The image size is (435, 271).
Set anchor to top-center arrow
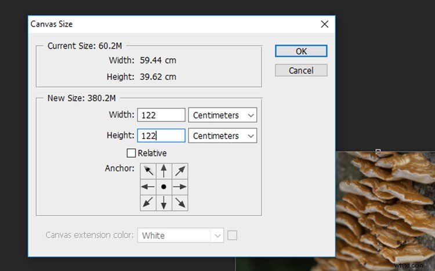[164, 171]
